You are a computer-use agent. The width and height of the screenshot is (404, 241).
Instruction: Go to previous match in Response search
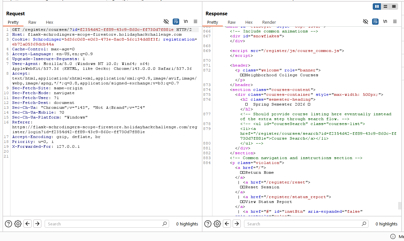227,223
